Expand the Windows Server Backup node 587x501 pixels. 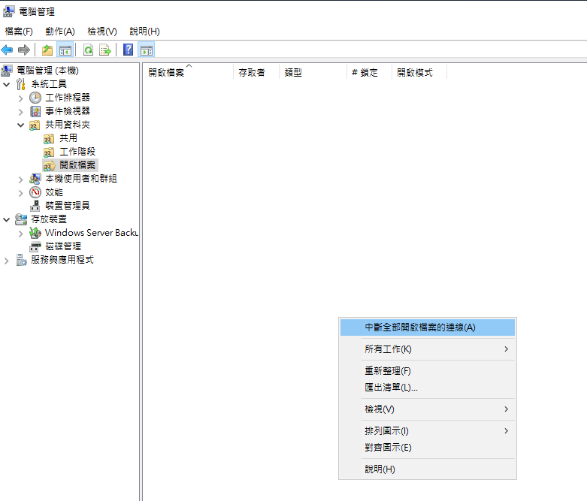pos(20,234)
